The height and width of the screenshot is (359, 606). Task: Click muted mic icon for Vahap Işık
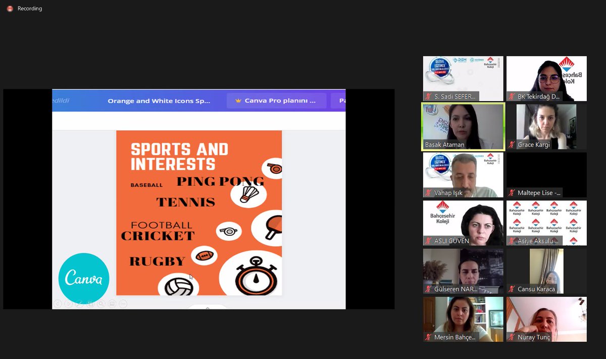click(x=428, y=193)
